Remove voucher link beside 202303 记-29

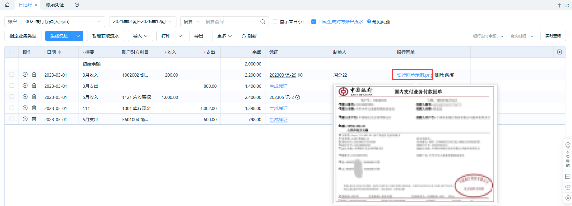(x=300, y=75)
